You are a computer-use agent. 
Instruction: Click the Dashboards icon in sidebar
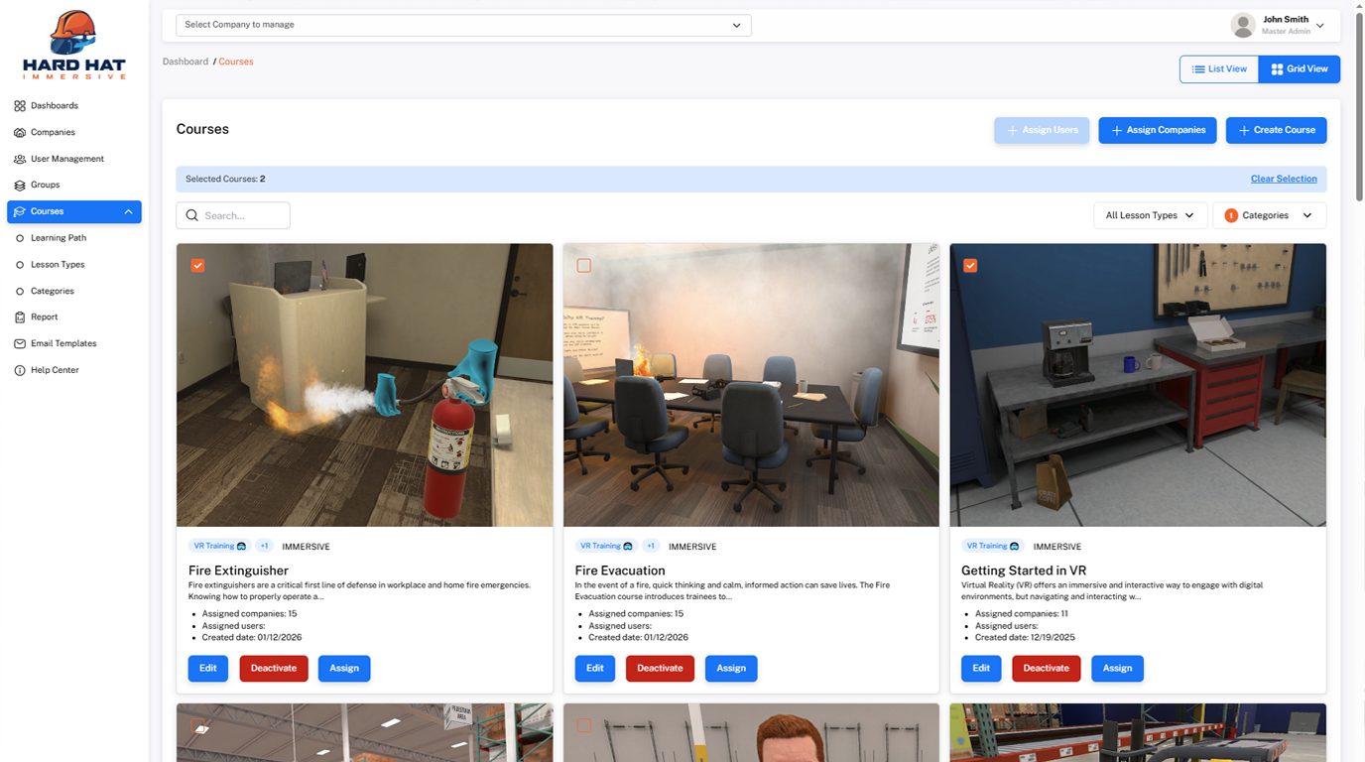[x=20, y=106]
